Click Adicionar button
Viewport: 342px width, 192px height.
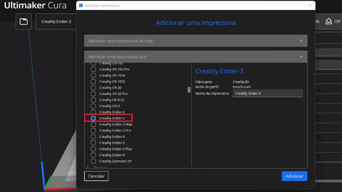coord(294,176)
